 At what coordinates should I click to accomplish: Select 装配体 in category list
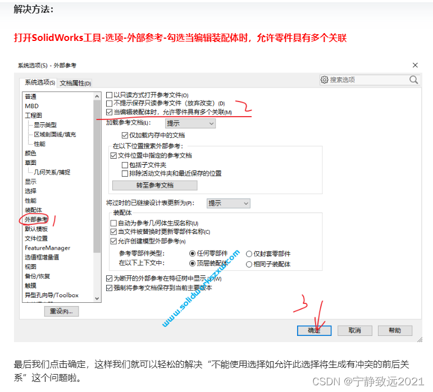pyautogui.click(x=33, y=210)
